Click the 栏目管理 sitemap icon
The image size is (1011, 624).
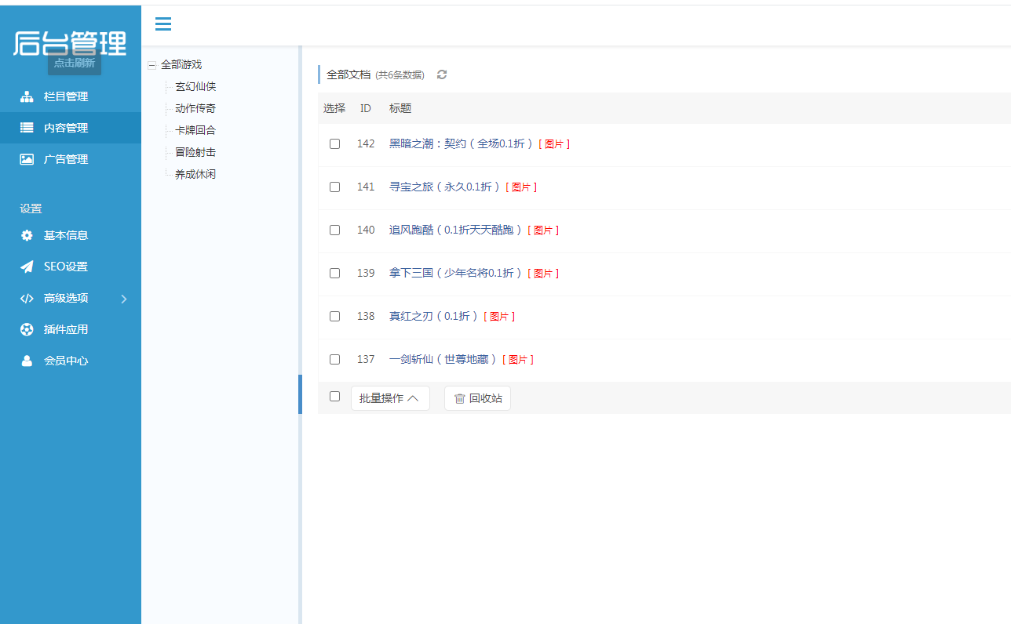click(27, 96)
